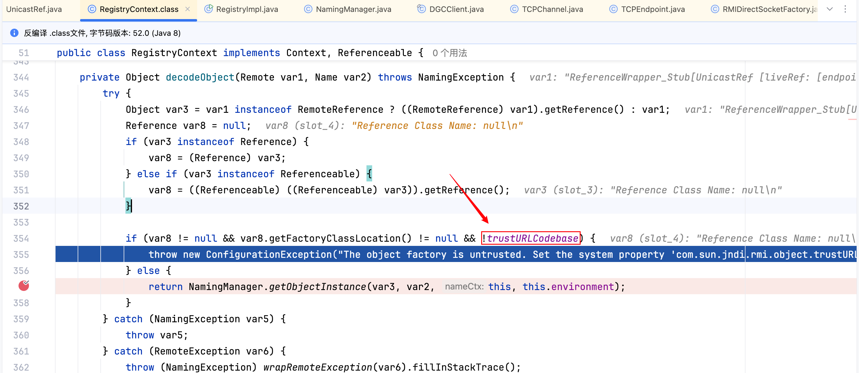
Task: Click the RMIDirectSocketFactory class icon
Action: click(x=715, y=9)
